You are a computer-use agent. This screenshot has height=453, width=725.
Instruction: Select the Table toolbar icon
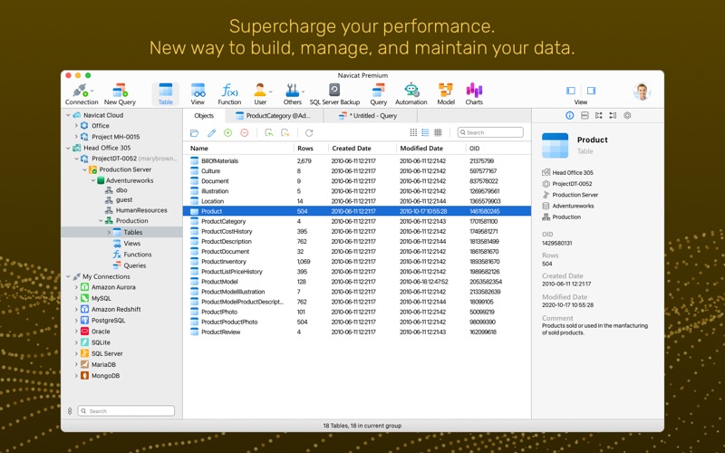tap(166, 94)
